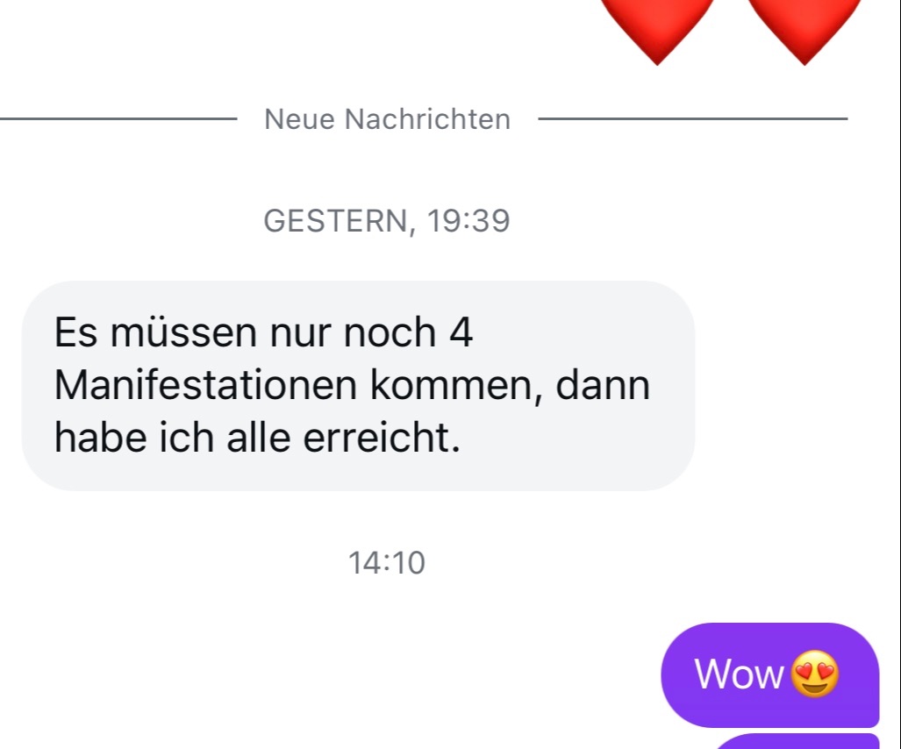This screenshot has height=749, width=901.
Task: Click empty gray bubble padding right of 'erreicht.'
Action: coord(575,439)
